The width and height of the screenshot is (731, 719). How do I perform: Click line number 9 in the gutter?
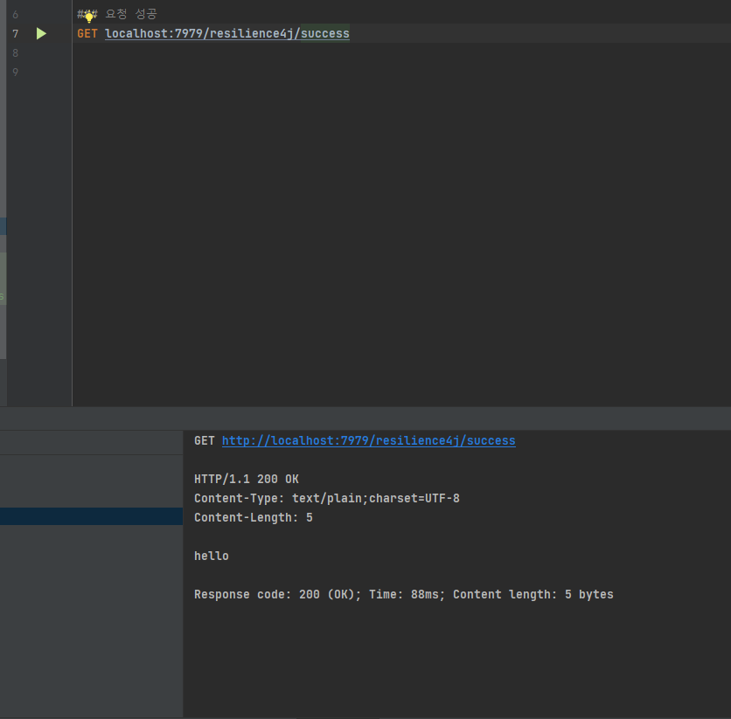16,73
